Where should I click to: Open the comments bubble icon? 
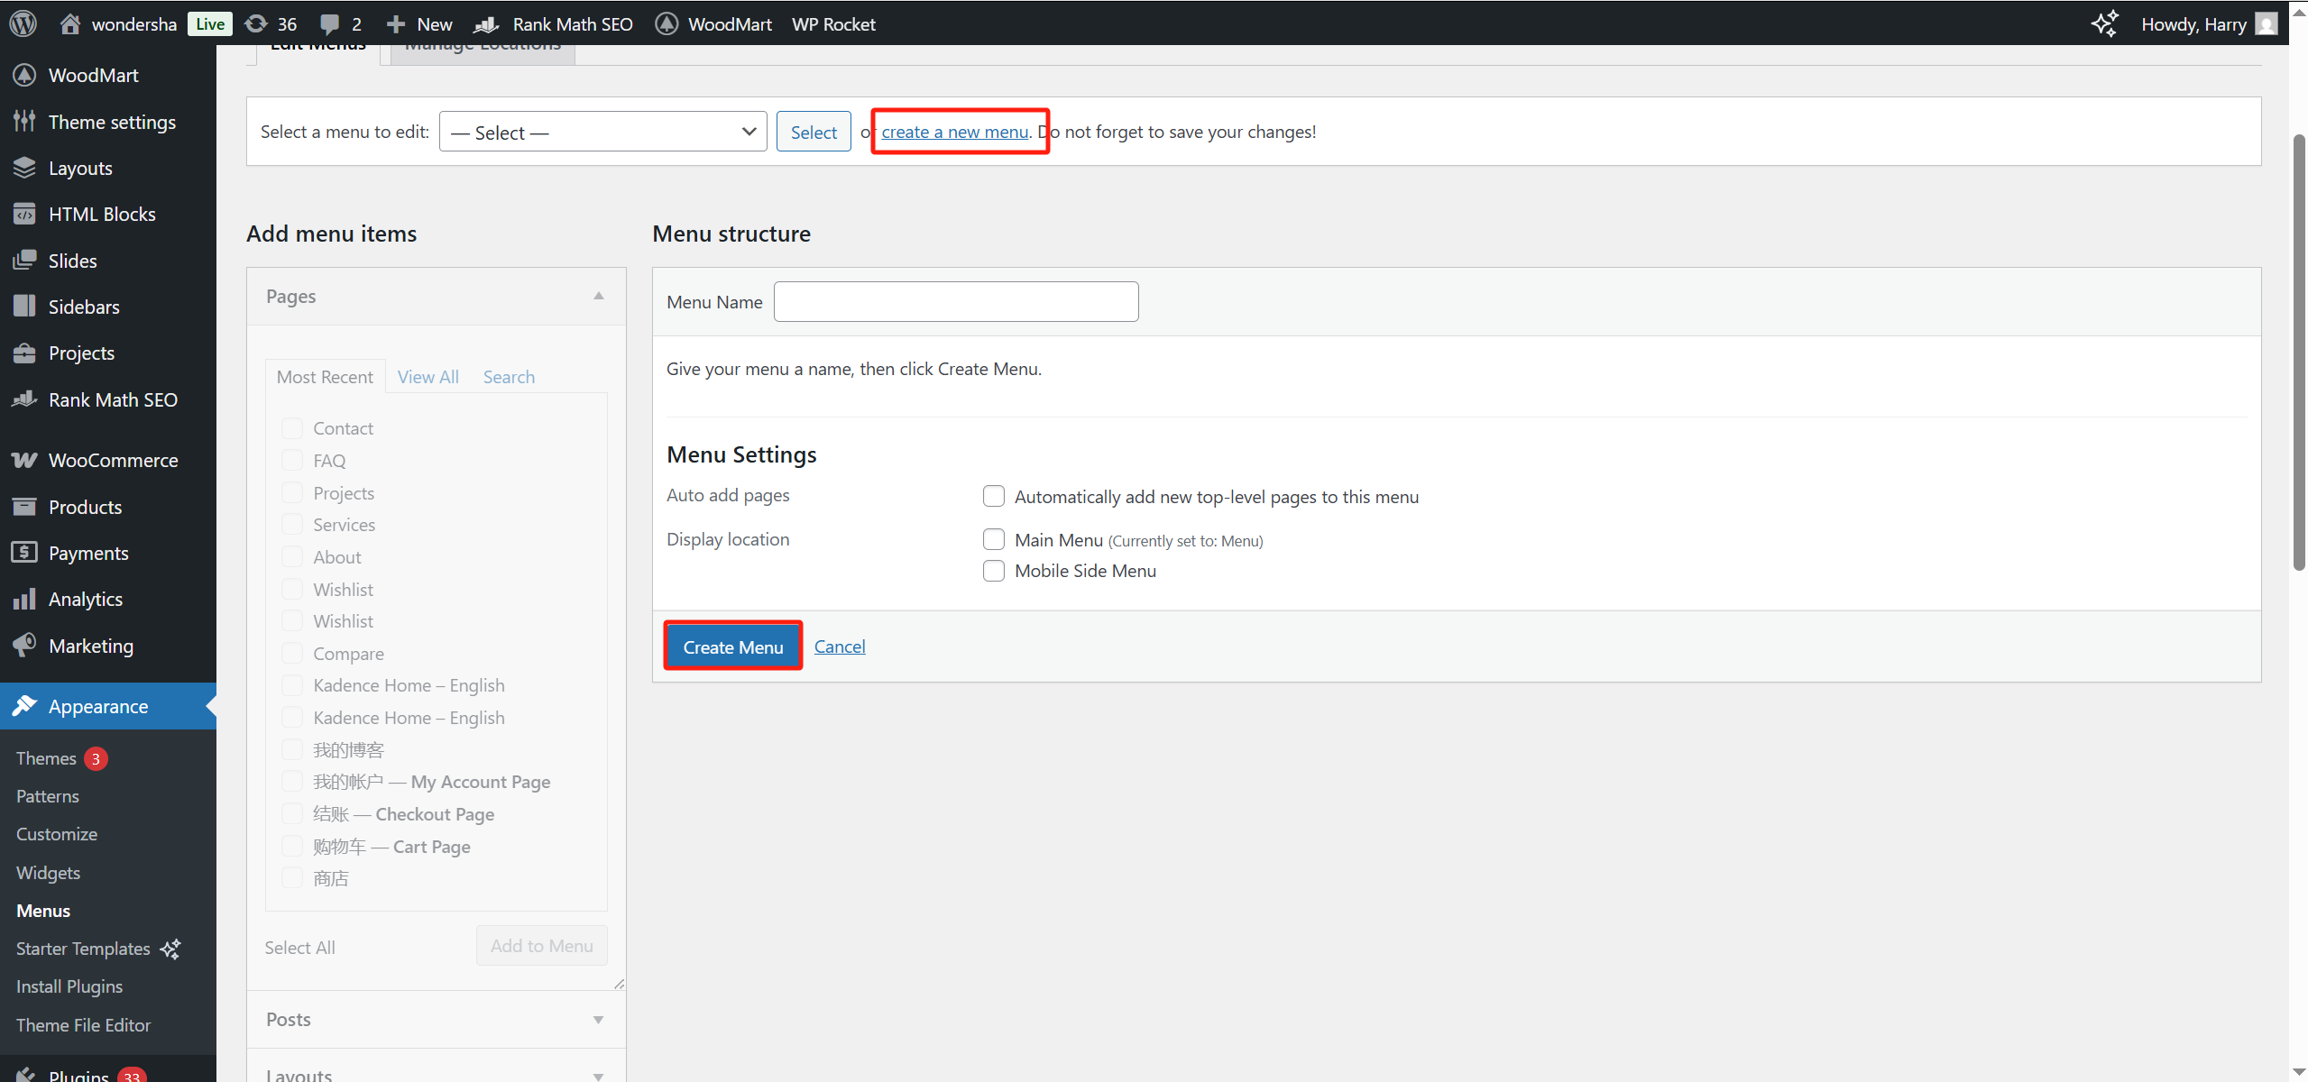[x=330, y=23]
